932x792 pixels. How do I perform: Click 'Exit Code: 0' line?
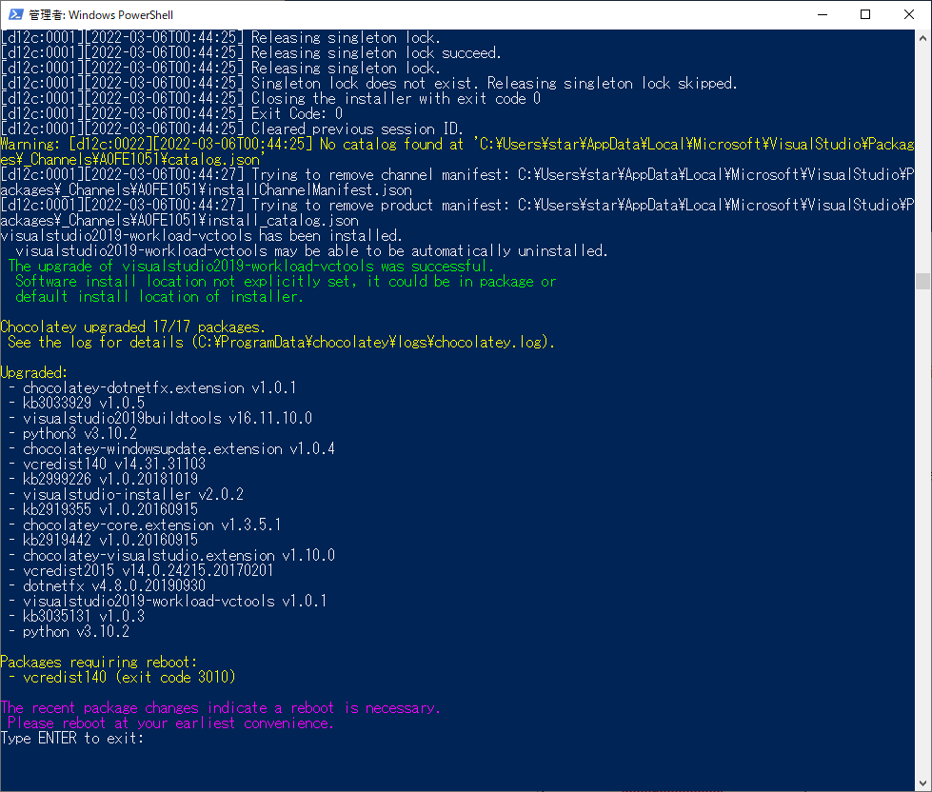click(x=171, y=114)
